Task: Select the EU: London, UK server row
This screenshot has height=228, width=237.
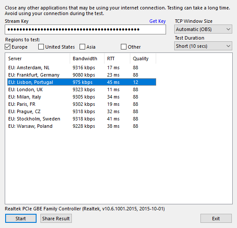Action: point(82,89)
